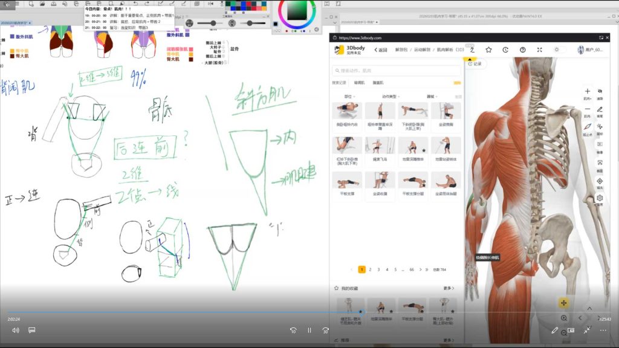
Task: Select the 肌肉解析 (3D) breadcrumb
Action: 450,50
